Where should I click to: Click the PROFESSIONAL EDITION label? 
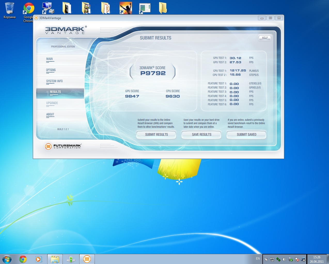tap(63, 47)
